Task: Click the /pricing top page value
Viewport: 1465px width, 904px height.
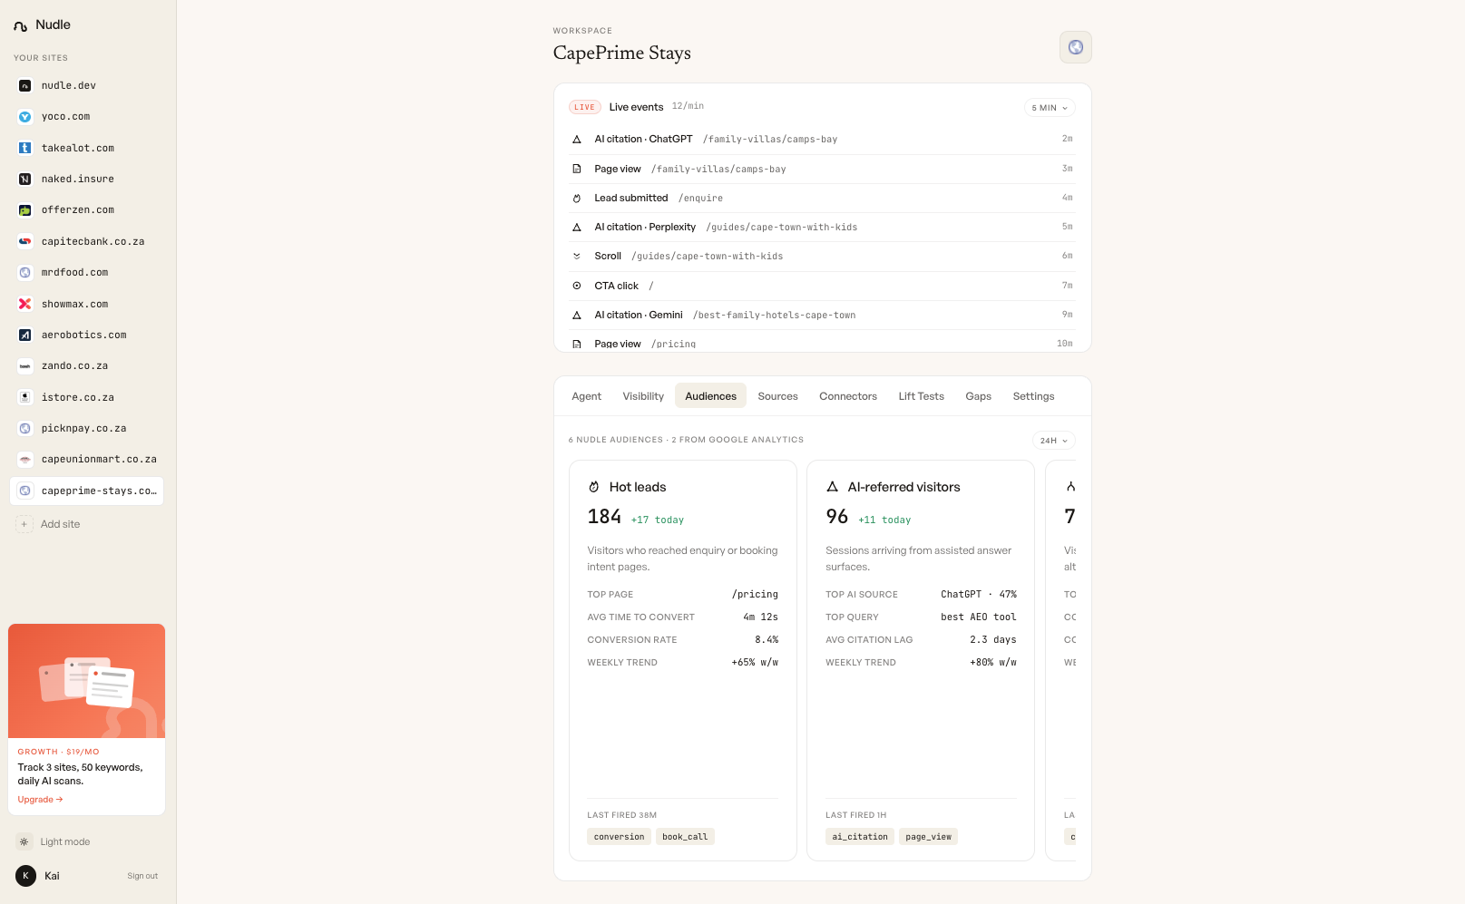Action: tap(755, 595)
